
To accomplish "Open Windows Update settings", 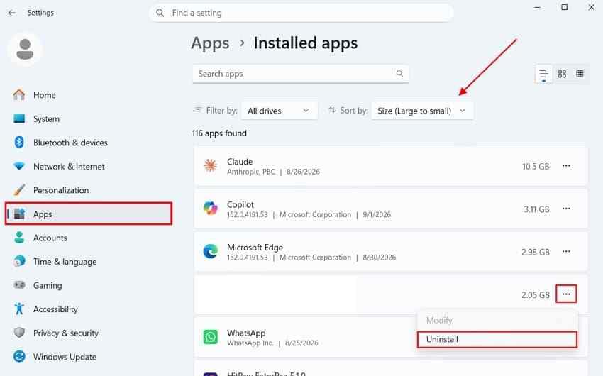I will (89, 357).
